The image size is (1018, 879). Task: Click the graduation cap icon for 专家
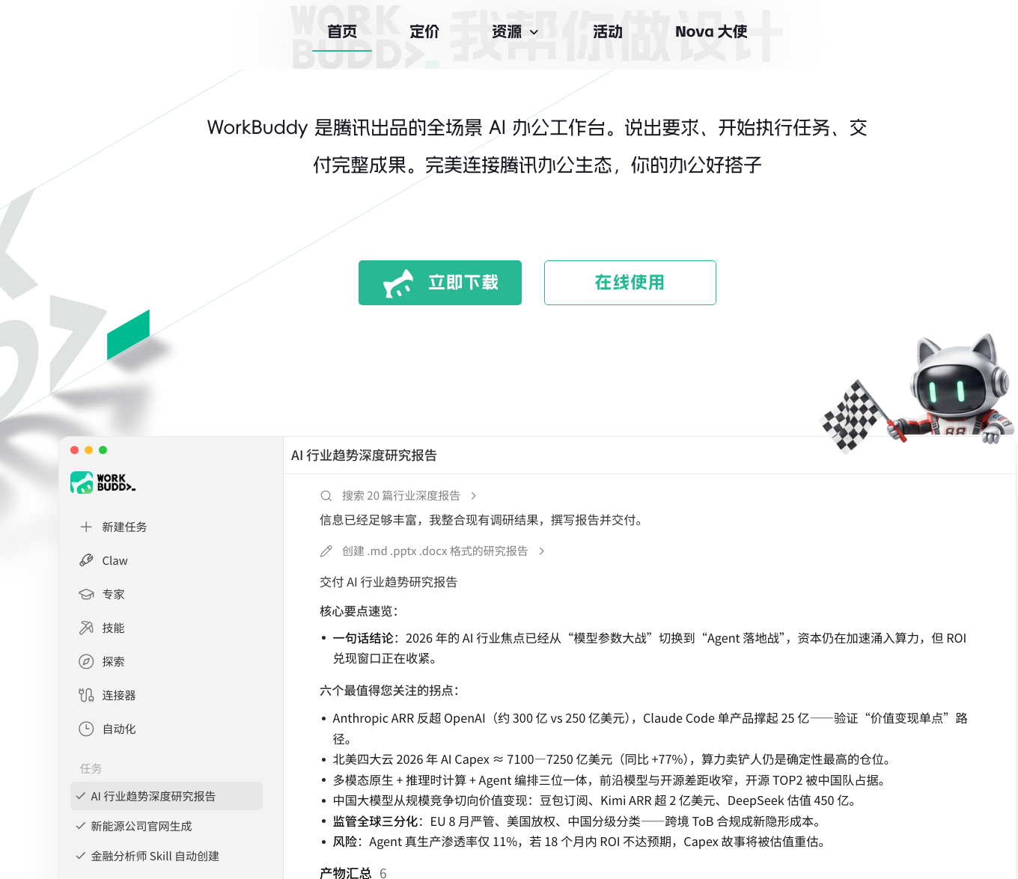click(x=86, y=594)
